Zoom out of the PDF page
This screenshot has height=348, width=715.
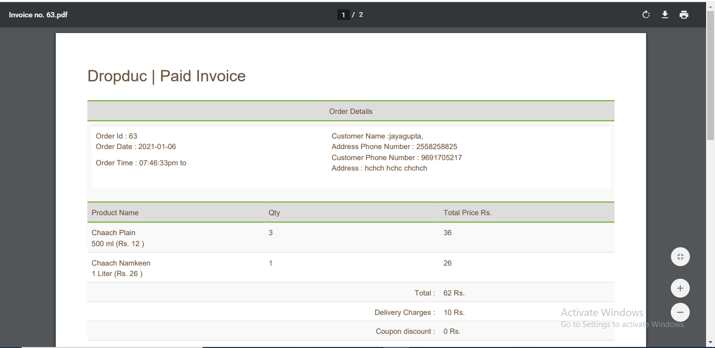[680, 312]
